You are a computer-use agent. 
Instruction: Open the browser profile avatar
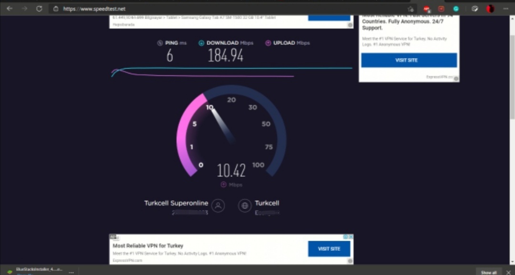tap(490, 9)
